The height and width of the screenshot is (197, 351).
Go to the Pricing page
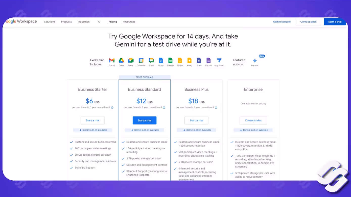pos(113,22)
